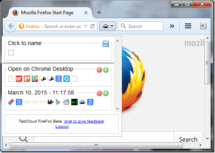Click the 'Open on Chrome Desktop' title

pyautogui.click(x=41, y=69)
